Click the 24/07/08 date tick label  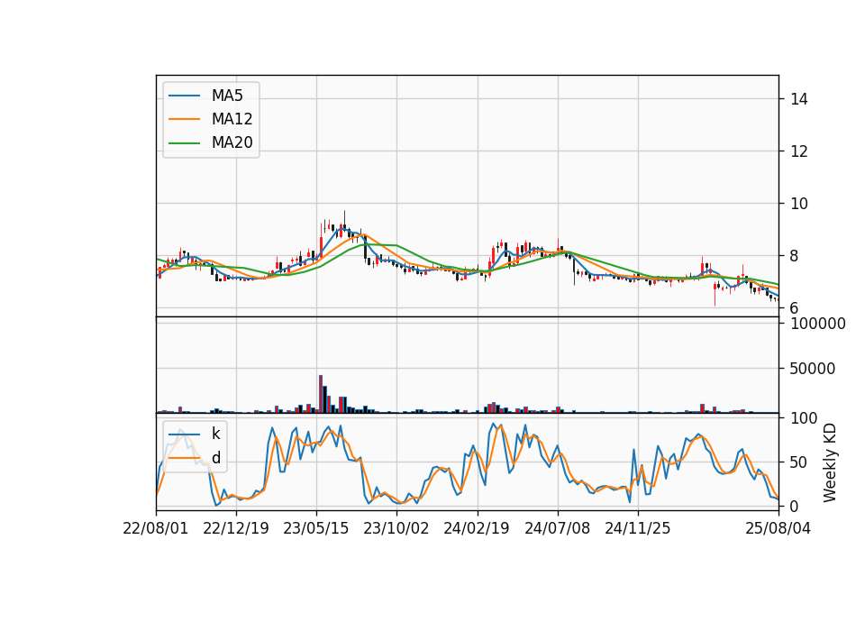point(557,528)
